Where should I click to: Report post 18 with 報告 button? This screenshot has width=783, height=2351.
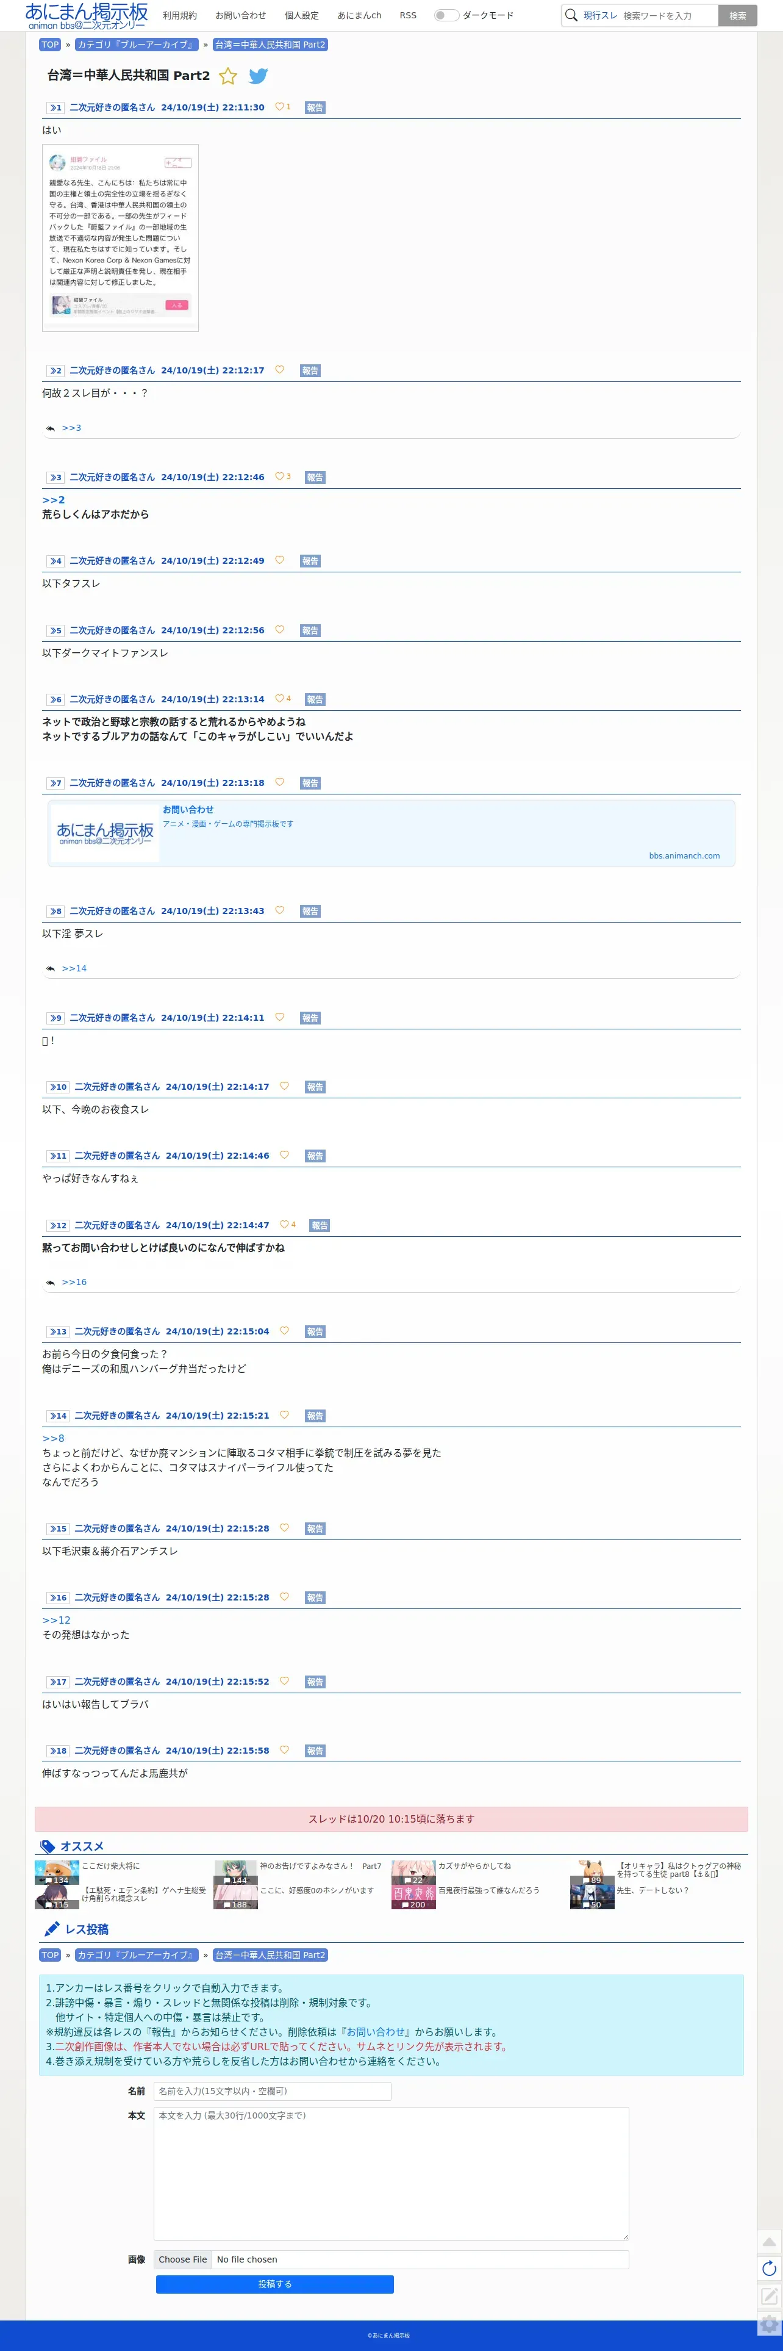[315, 1751]
